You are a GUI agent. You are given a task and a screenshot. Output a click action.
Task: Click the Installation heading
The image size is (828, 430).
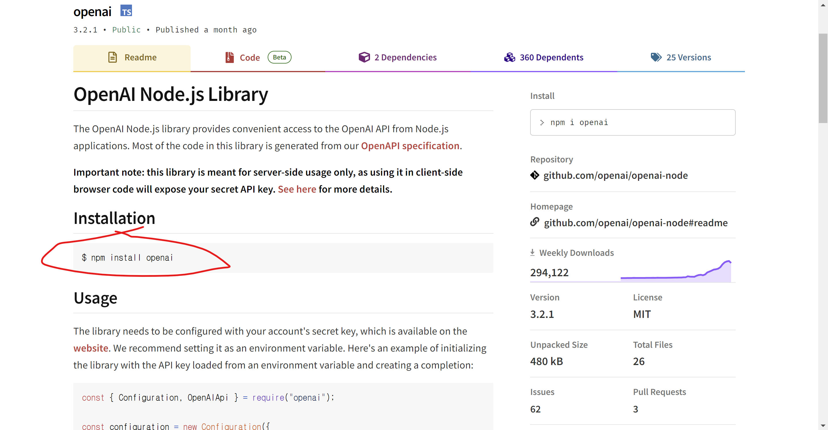[x=114, y=218]
